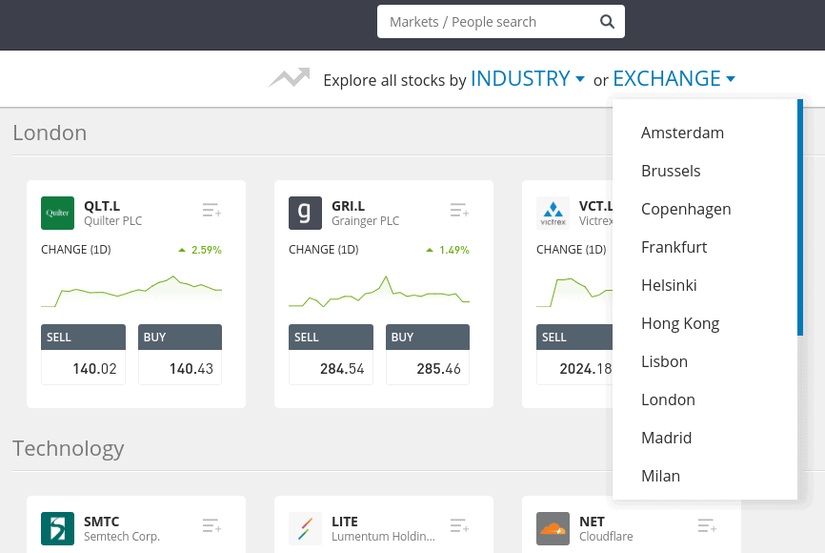
Task: Select Amsterdam exchange
Action: click(x=682, y=133)
